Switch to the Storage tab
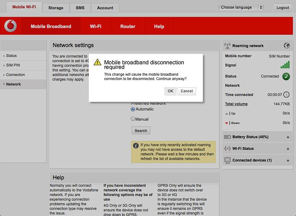 point(55,8)
